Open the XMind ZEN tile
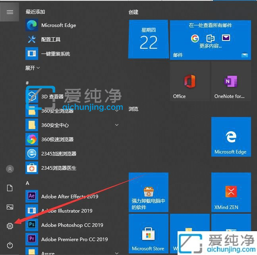 pyautogui.click(x=231, y=192)
